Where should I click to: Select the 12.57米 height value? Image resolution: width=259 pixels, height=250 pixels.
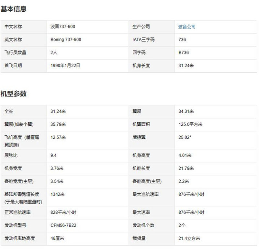(x=58, y=138)
